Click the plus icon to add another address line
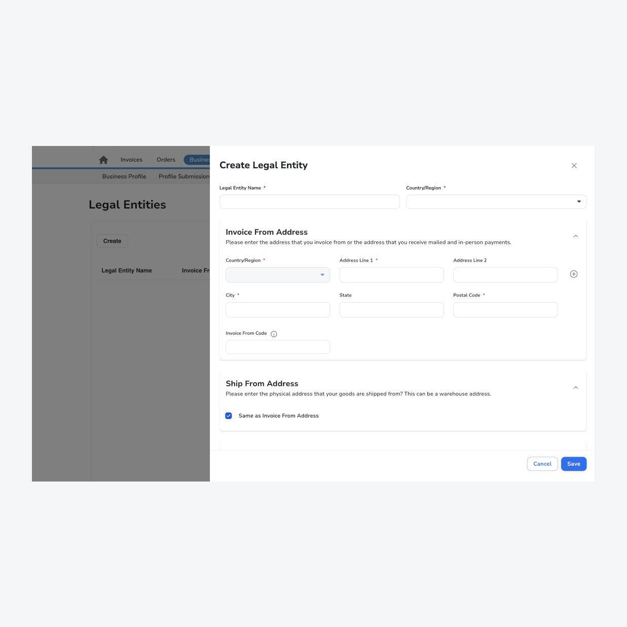Viewport: 627px width, 627px height. 573,274
